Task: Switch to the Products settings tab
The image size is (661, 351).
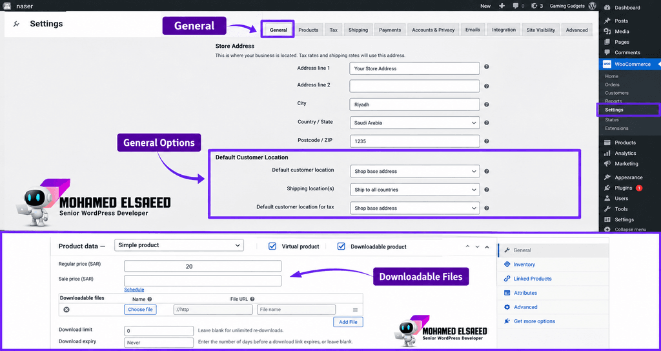Action: pos(308,30)
